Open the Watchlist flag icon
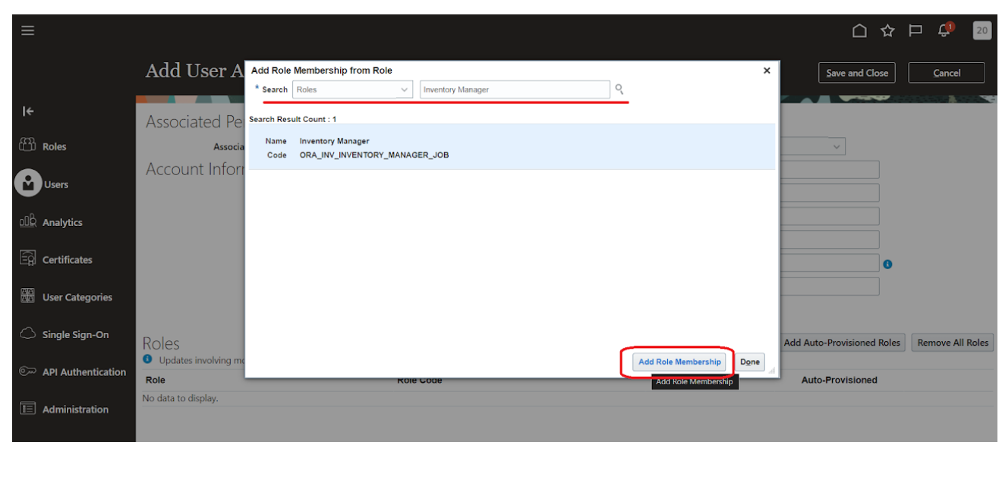Screen dimensions: 1002x492 pyautogui.click(x=915, y=30)
